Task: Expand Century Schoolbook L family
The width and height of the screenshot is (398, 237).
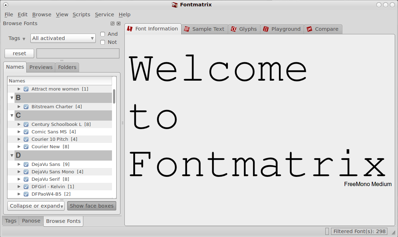Action: 19,125
